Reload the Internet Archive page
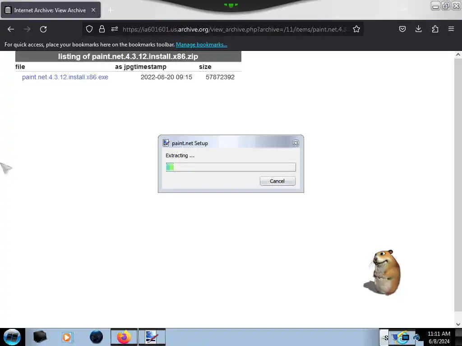Image resolution: width=462 pixels, height=346 pixels. point(43,29)
